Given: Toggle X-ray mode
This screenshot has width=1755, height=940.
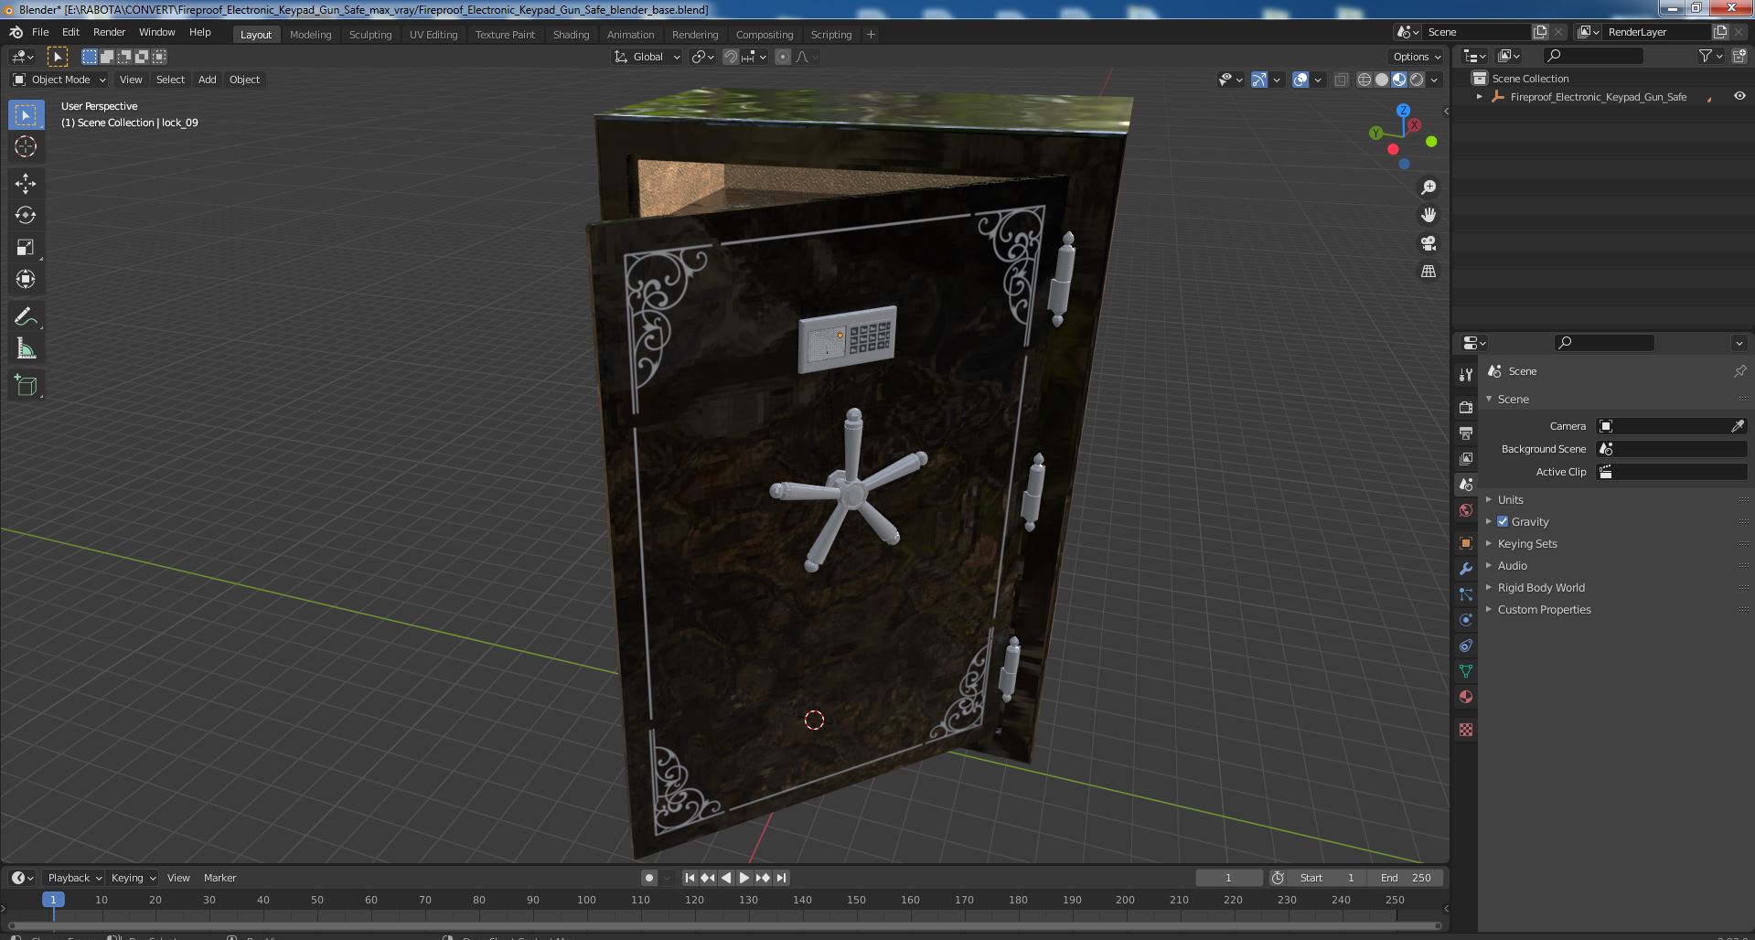Looking at the screenshot, I should click(x=1341, y=80).
